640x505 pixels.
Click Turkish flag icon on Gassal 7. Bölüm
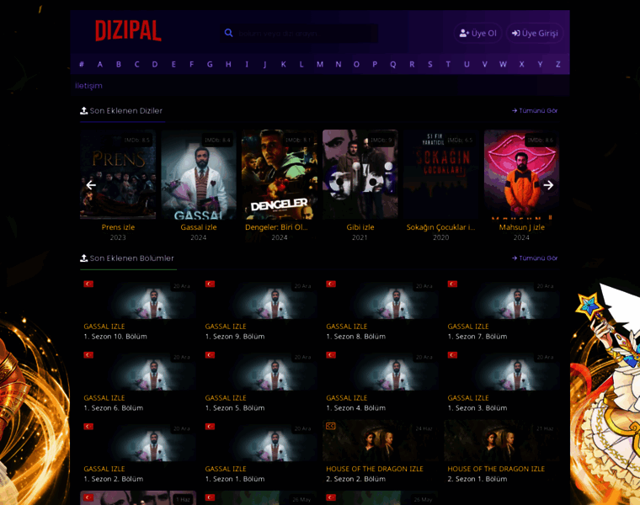click(x=452, y=284)
